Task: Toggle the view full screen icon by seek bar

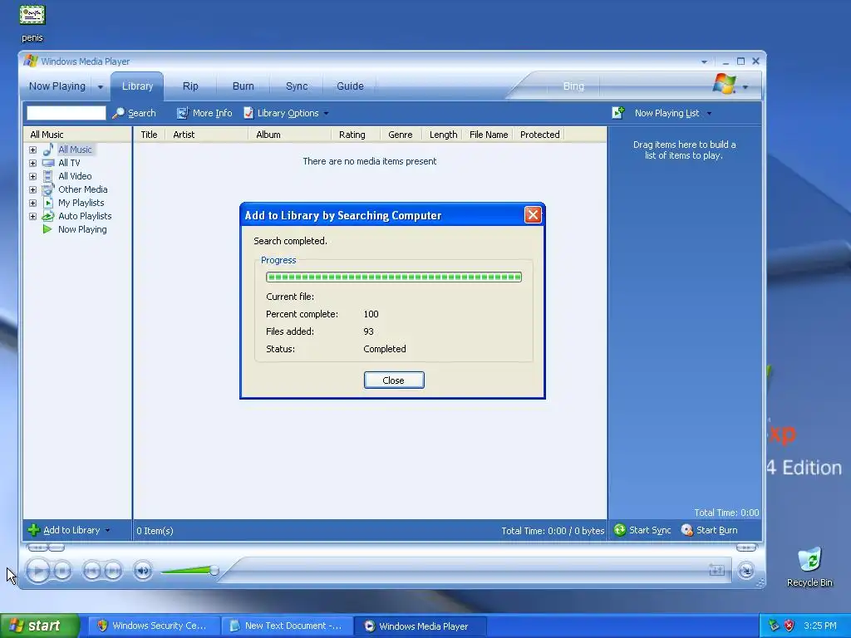Action: pos(716,570)
